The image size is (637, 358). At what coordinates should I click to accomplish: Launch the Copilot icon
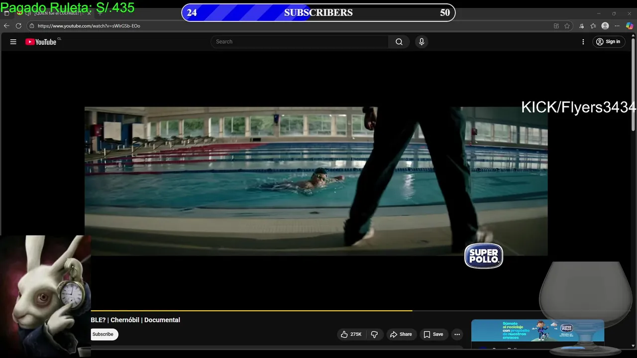[x=630, y=26]
